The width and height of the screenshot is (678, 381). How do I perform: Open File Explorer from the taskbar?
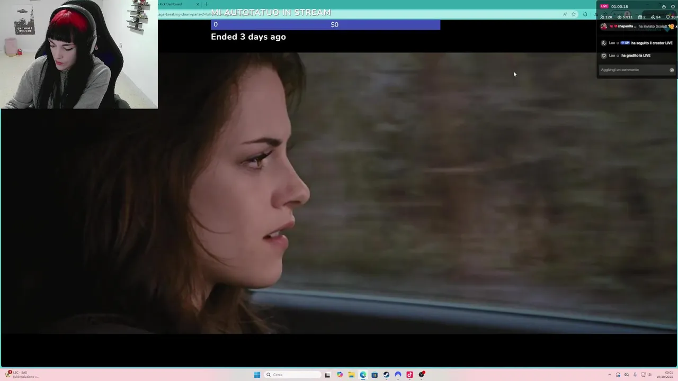tap(351, 375)
